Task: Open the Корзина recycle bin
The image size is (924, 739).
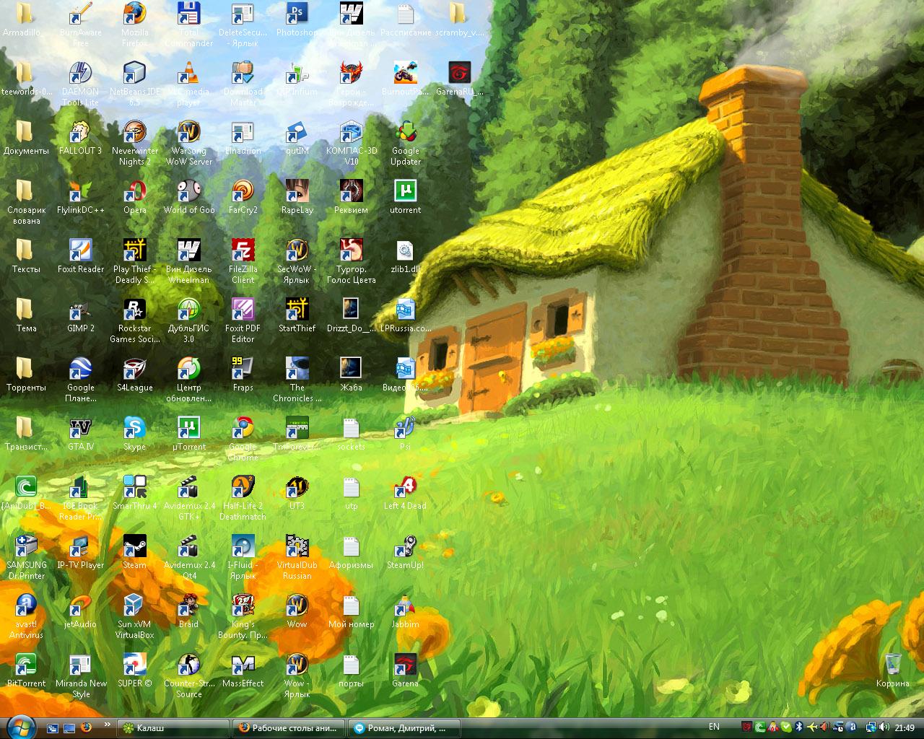Action: point(893,670)
